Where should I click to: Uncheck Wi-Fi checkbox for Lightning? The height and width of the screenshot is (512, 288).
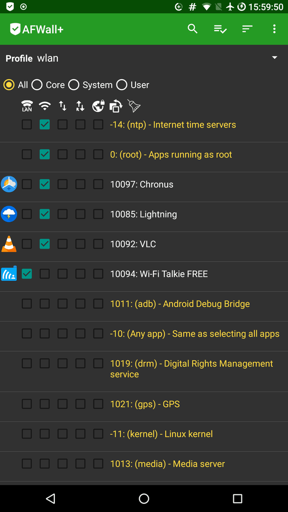pyautogui.click(x=45, y=214)
